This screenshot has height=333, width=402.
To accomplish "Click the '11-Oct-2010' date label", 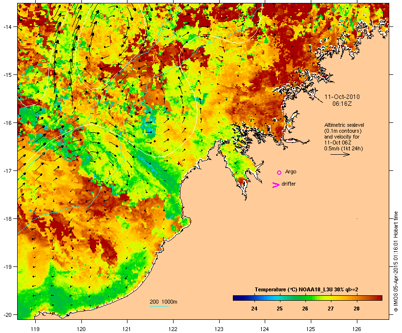I will (342, 97).
